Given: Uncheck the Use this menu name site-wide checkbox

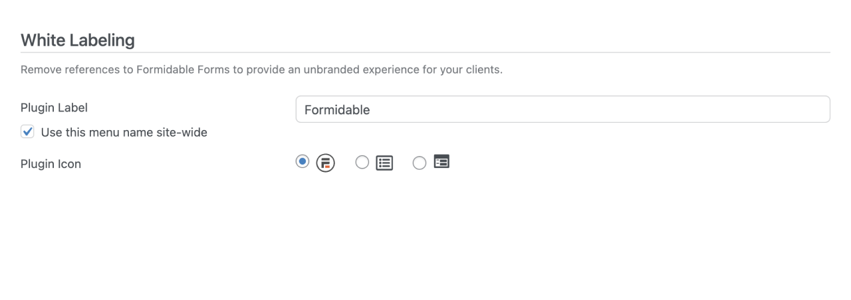Looking at the screenshot, I should pos(27,132).
